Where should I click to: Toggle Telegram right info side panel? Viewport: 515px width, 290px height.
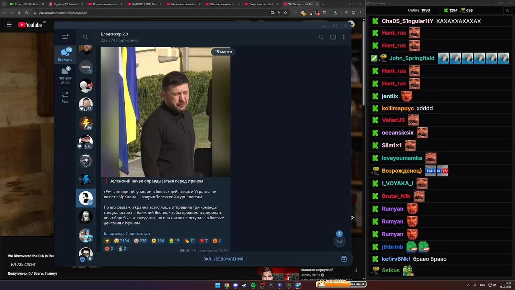(x=333, y=37)
